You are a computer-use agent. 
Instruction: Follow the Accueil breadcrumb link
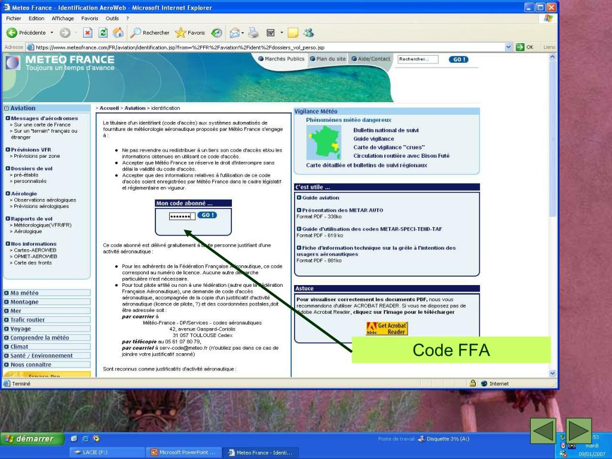pos(109,108)
